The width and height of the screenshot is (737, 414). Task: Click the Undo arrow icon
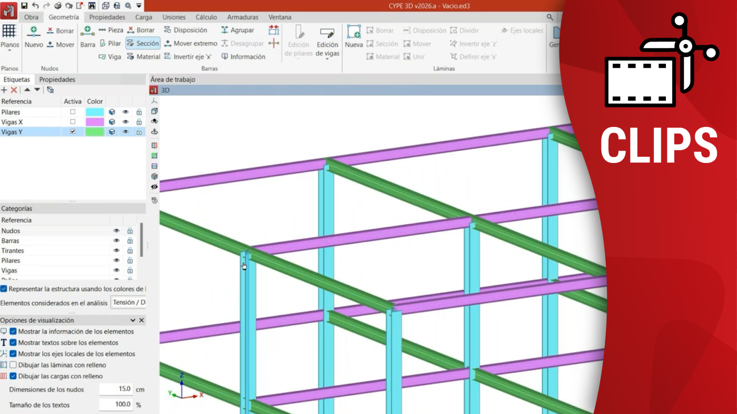click(x=35, y=6)
